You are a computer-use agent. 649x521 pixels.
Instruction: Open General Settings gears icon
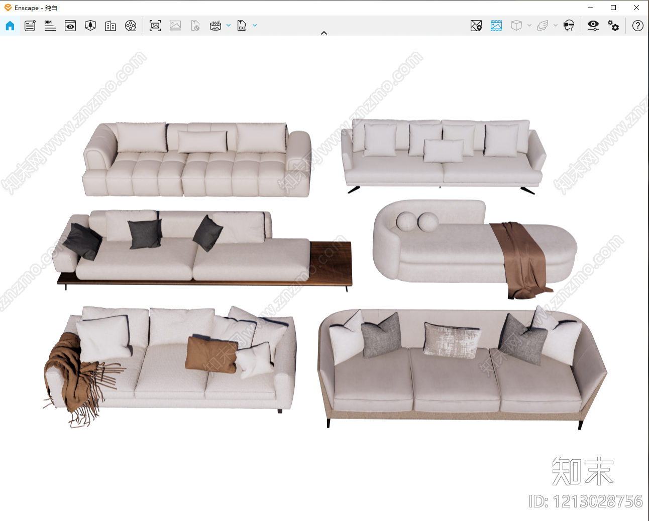(x=613, y=26)
